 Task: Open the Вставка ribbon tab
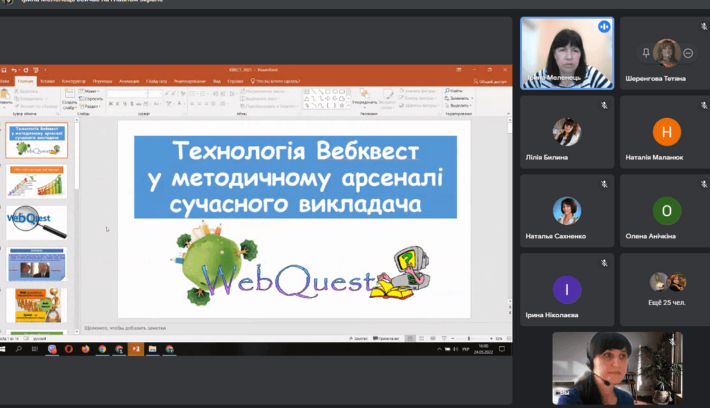(48, 82)
